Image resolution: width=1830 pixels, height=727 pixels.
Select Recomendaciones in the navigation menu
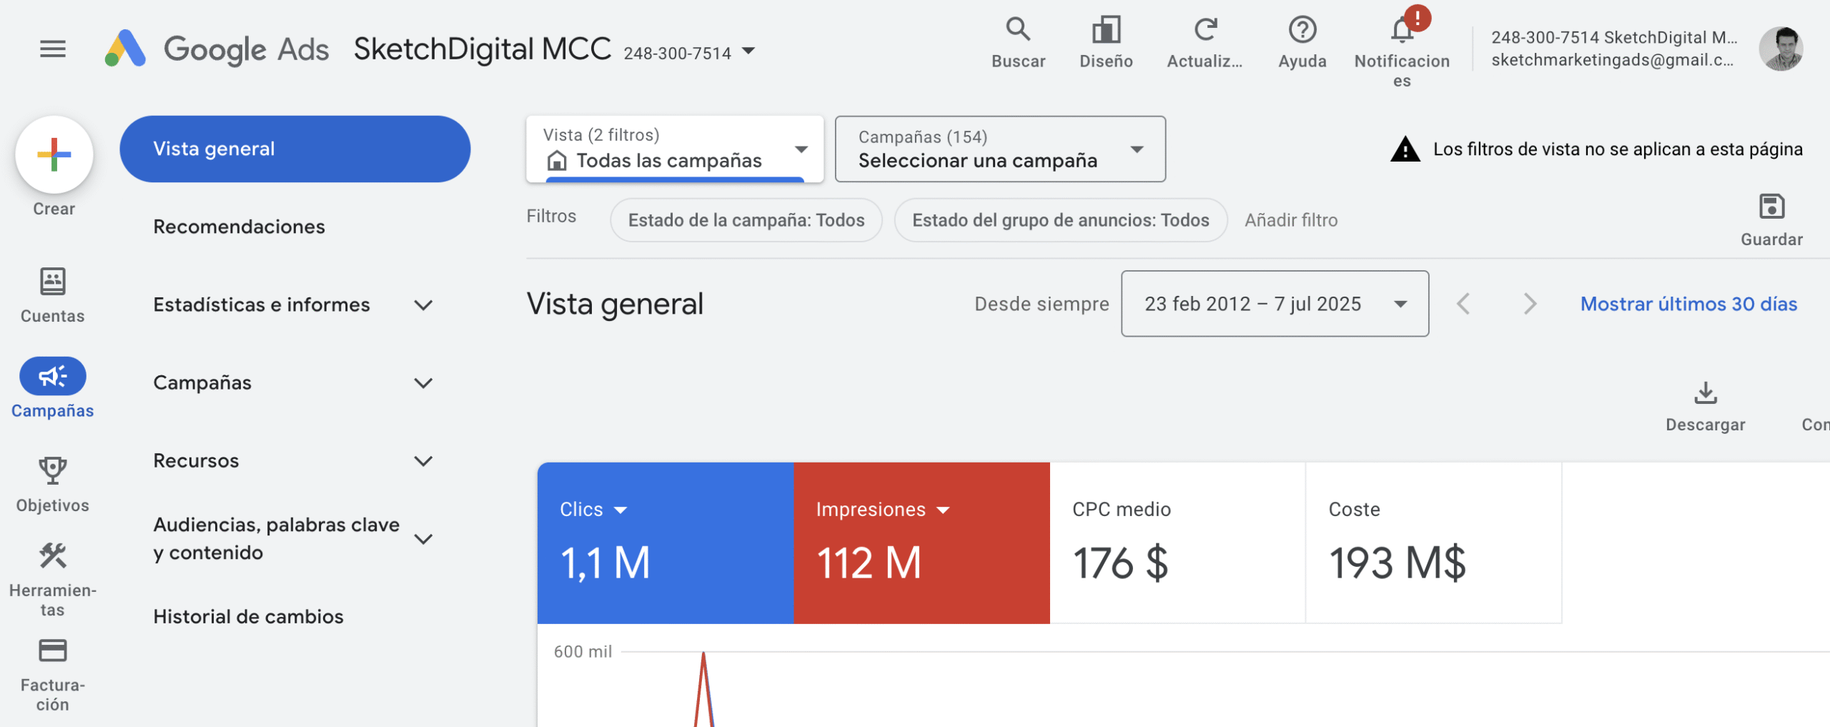239,227
